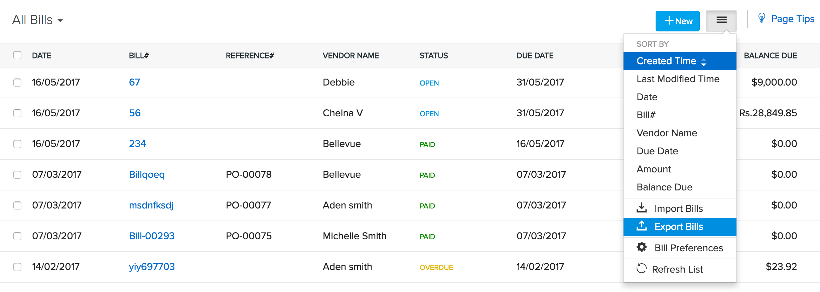Choose Balance Due sort option

tap(664, 187)
